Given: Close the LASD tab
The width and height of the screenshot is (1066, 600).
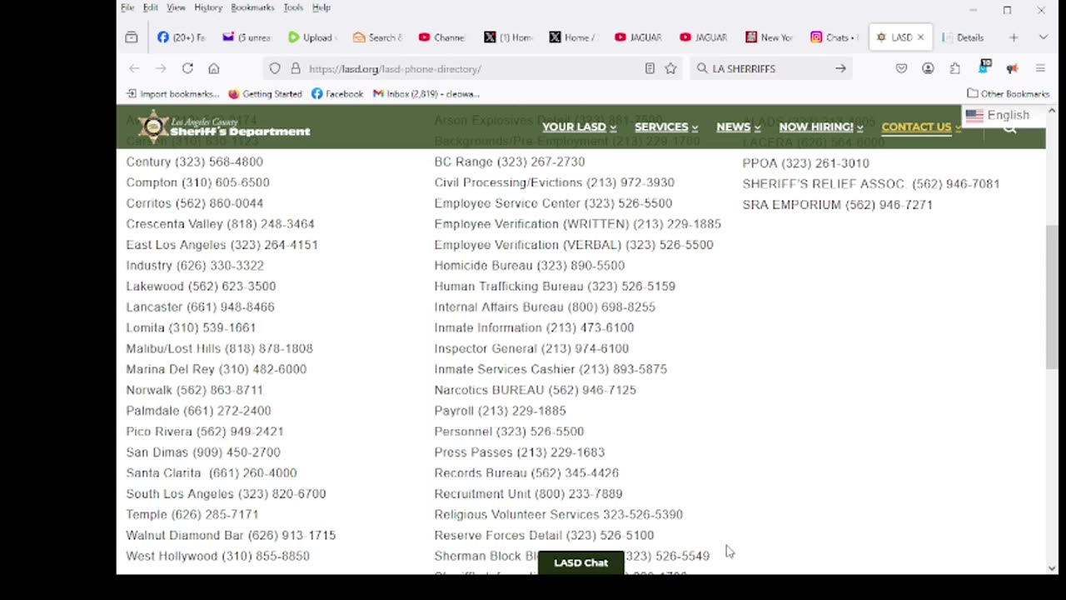Looking at the screenshot, I should (x=920, y=37).
